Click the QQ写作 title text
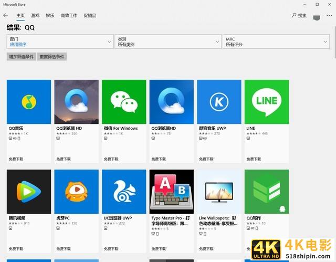336x262 pixels. tap(254, 218)
